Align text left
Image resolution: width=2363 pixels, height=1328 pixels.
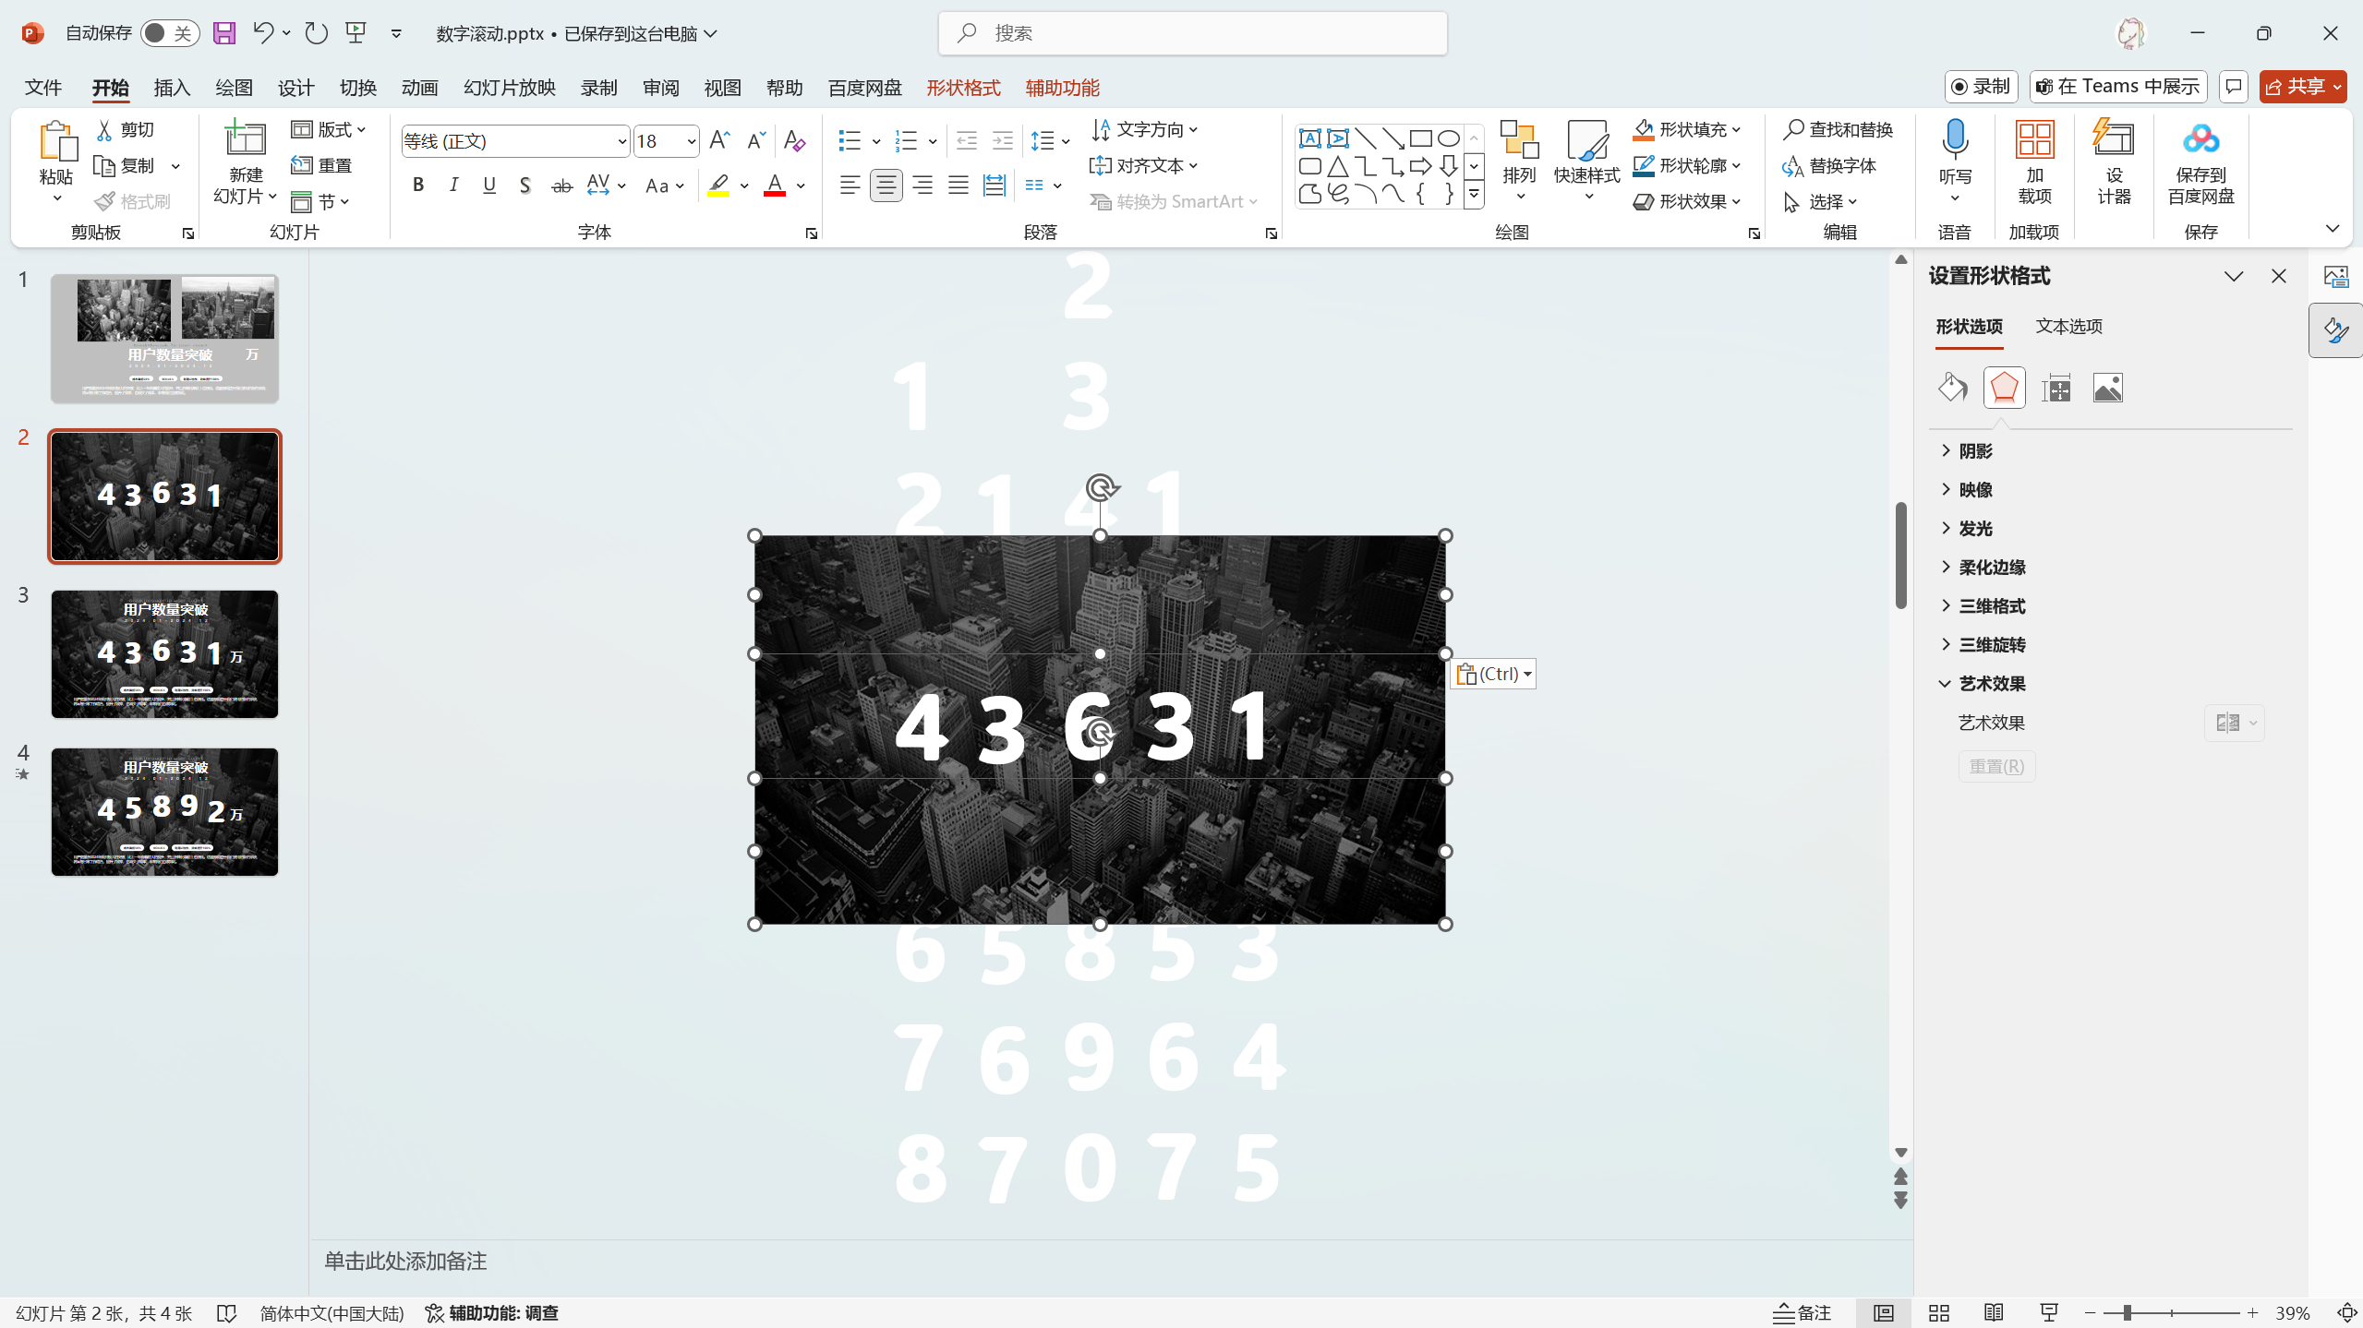click(x=850, y=185)
